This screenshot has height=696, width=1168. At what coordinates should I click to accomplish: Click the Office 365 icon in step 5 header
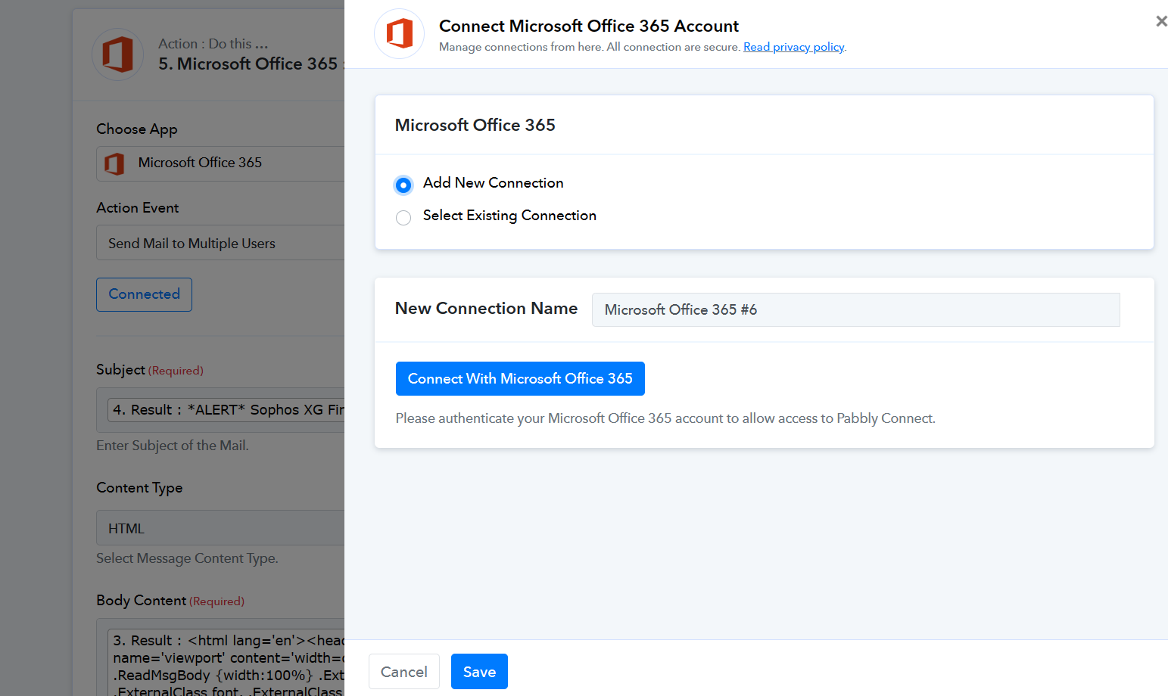[x=117, y=54]
